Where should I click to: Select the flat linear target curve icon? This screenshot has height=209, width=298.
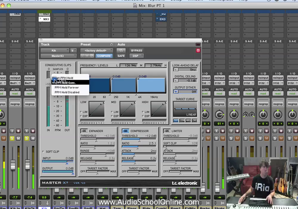[176, 121]
